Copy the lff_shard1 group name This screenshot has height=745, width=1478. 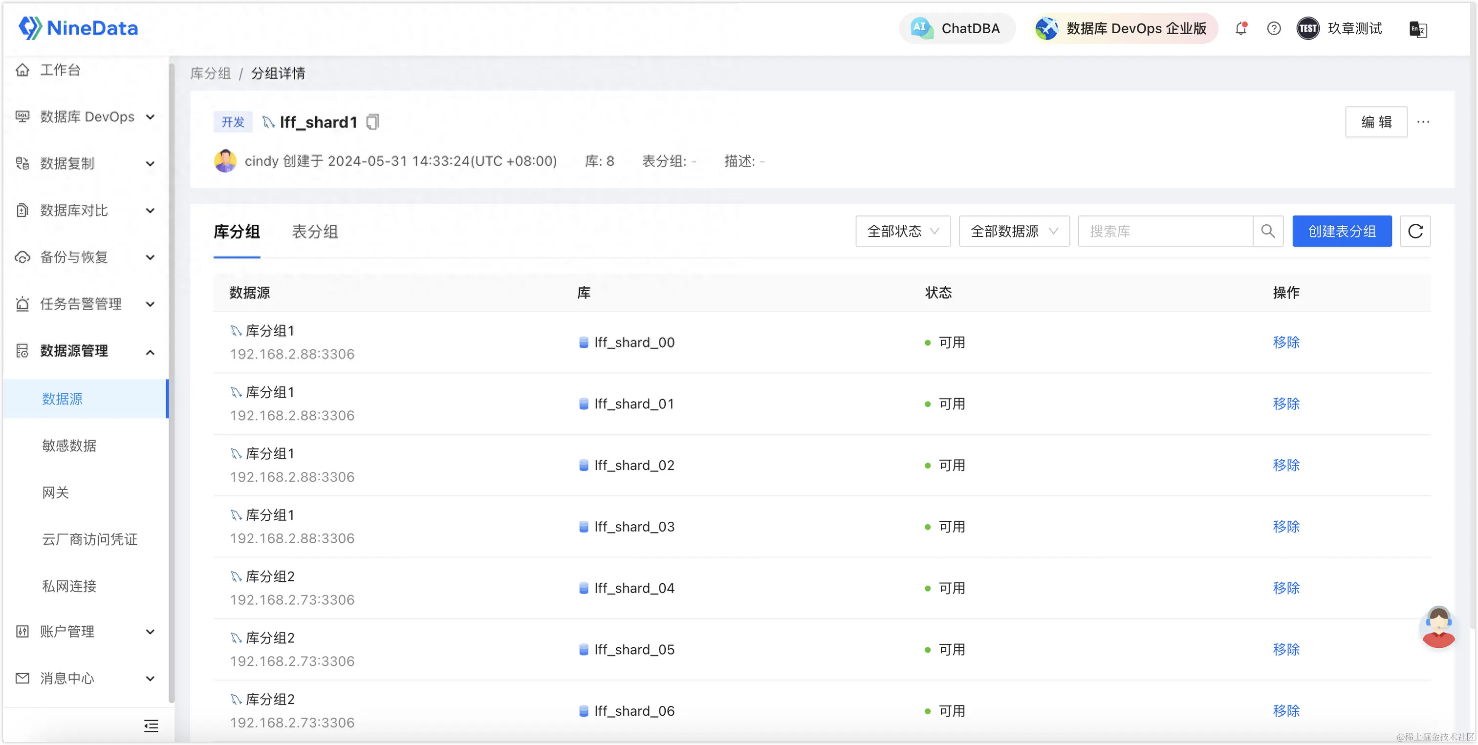click(372, 122)
